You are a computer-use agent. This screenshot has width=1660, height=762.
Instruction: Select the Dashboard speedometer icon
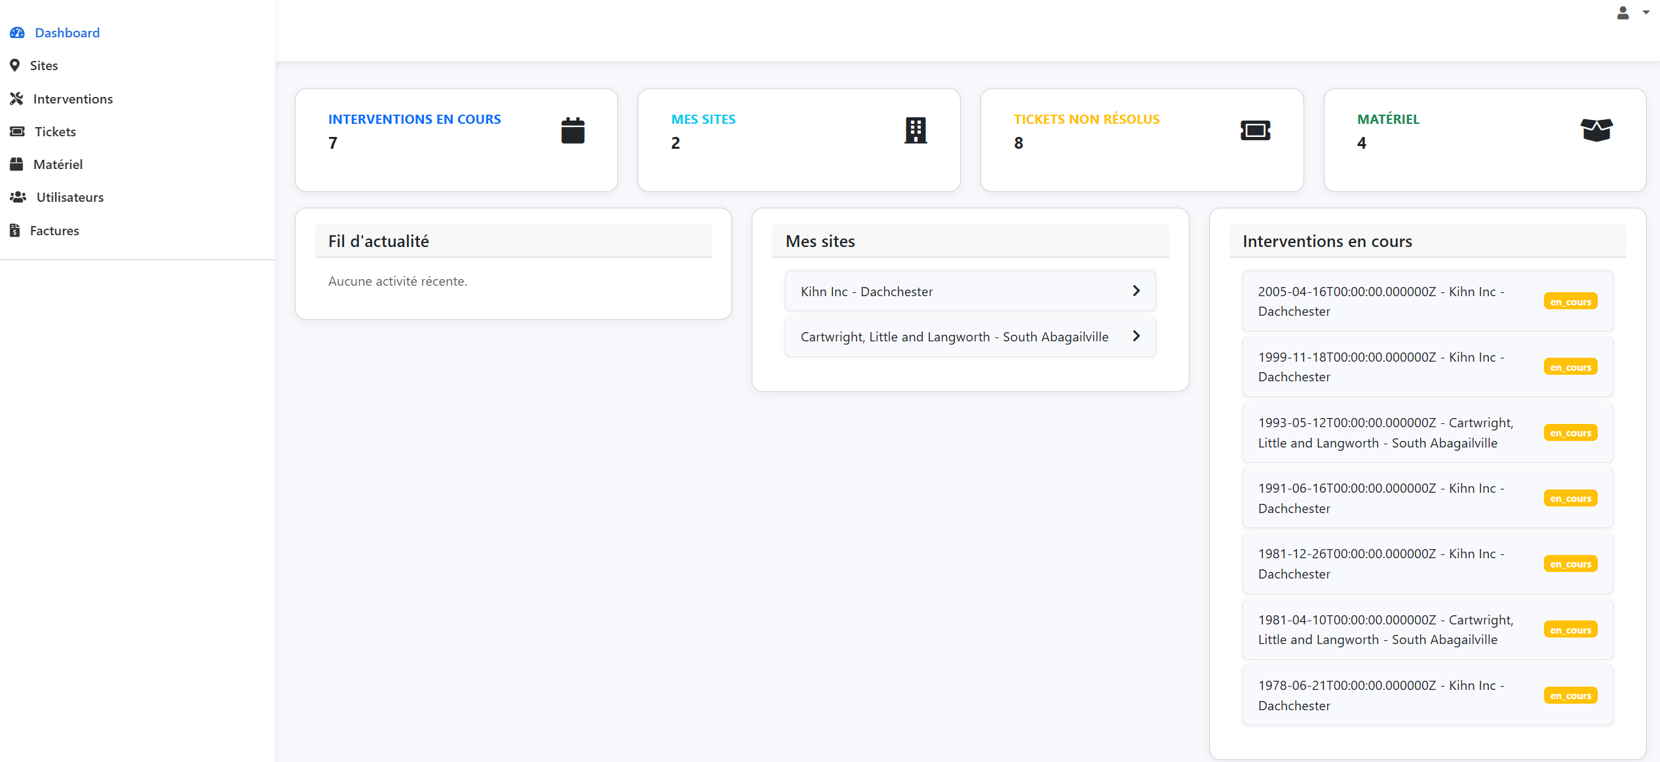[x=17, y=32]
